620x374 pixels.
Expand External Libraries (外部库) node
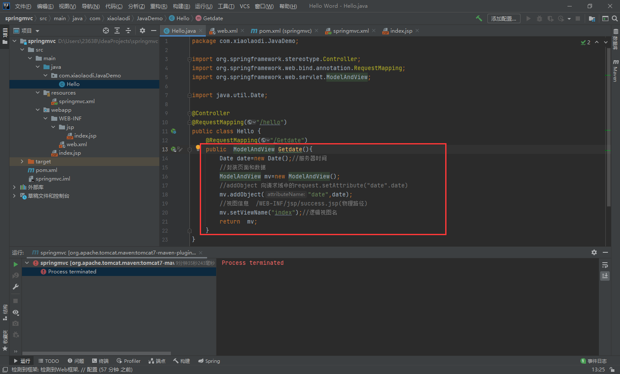[14, 187]
